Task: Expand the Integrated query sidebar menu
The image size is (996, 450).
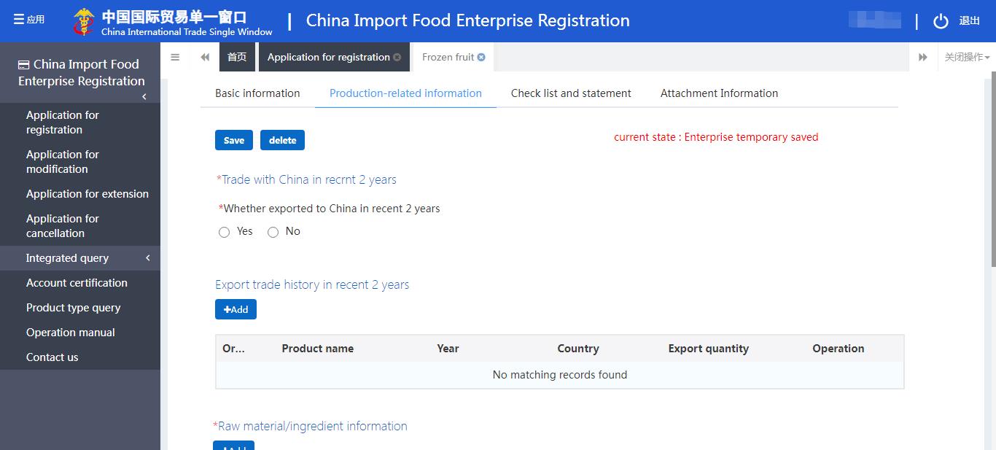Action: pyautogui.click(x=80, y=258)
